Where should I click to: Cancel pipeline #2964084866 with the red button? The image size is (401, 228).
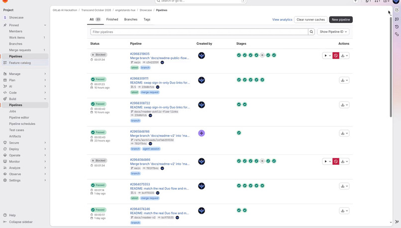pos(336,161)
